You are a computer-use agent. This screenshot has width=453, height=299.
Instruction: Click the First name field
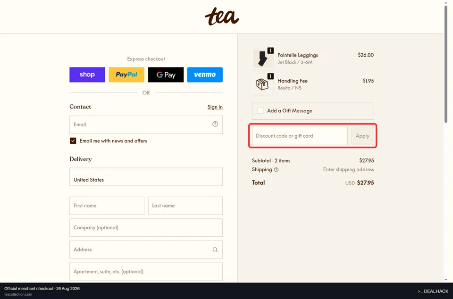pos(107,206)
